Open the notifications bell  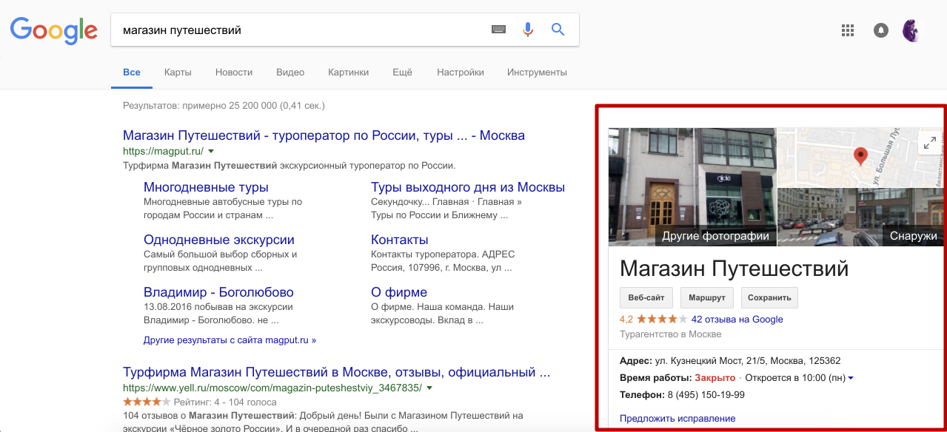point(880,30)
